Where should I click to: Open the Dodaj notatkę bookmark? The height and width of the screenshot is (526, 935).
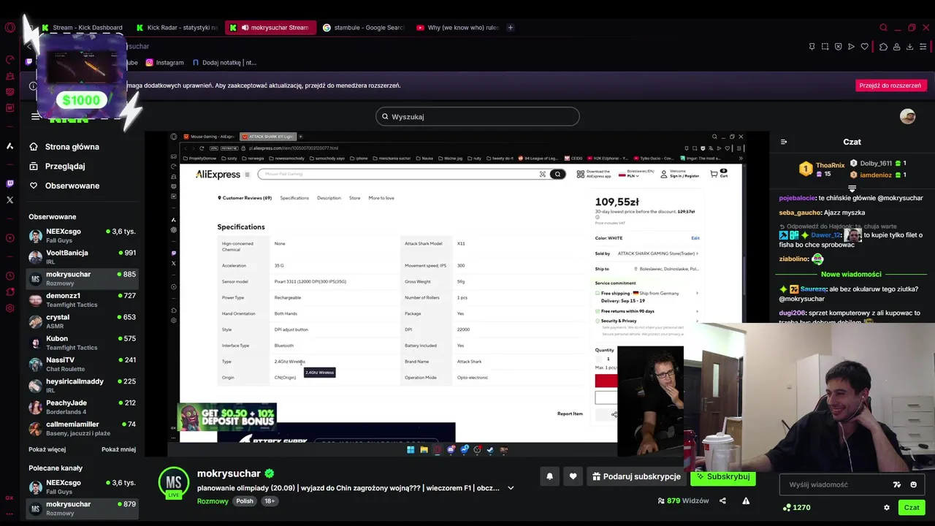click(x=224, y=63)
